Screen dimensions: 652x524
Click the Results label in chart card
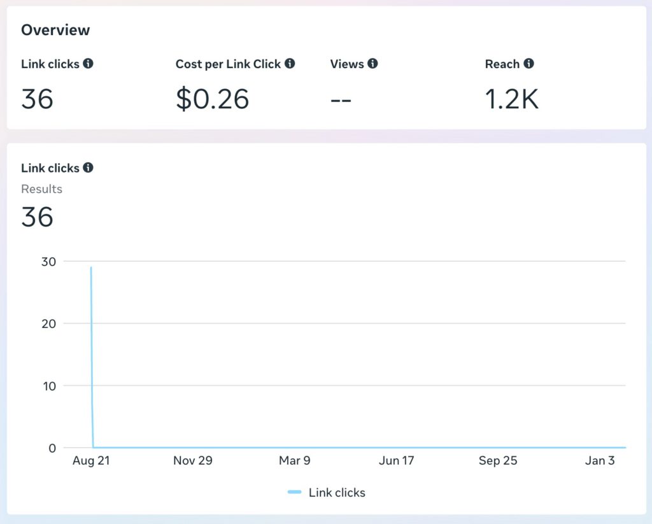point(41,189)
